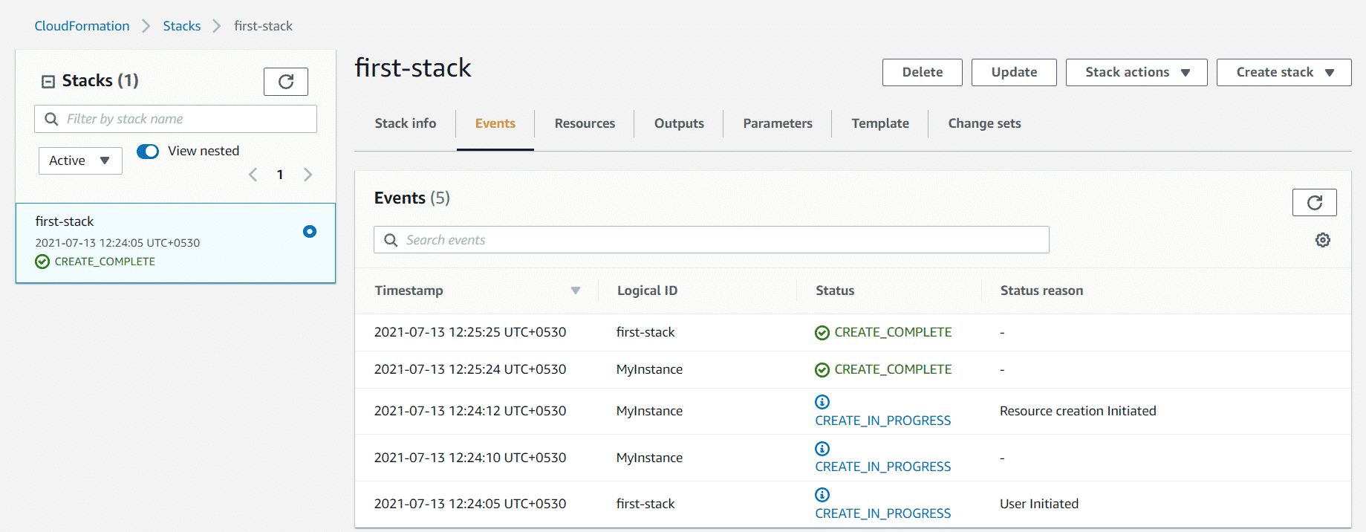Click the search icon in events search
1366x532 pixels.
click(x=391, y=240)
